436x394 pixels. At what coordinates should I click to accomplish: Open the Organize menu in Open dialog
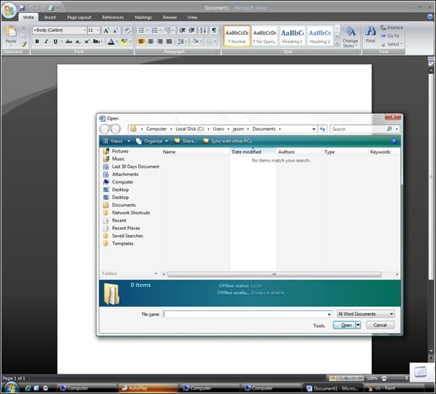click(x=153, y=141)
